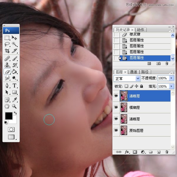The height and width of the screenshot is (177, 177).
Task: Select the Brush tool
Action: click(x=14, y=58)
